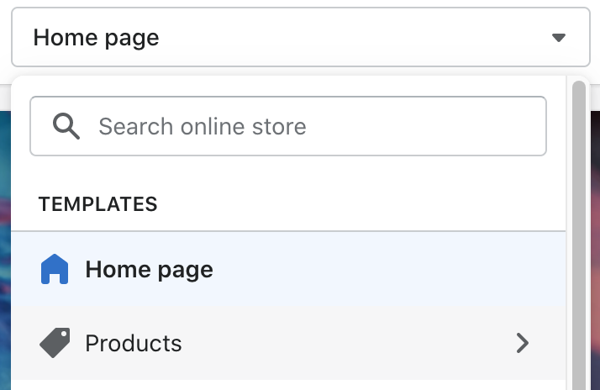Open Products submenu via right chevron
600x390 pixels.
[523, 343]
